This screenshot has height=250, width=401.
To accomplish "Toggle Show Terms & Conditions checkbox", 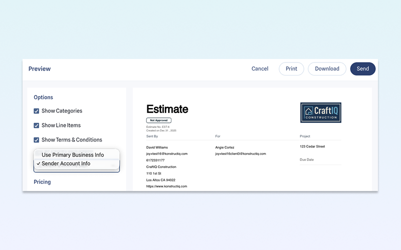I will (x=36, y=140).
